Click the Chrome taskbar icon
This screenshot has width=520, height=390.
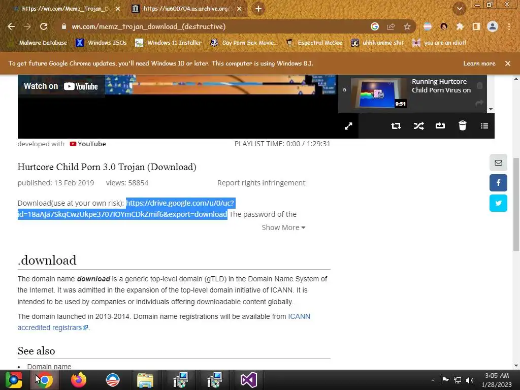tap(45, 380)
